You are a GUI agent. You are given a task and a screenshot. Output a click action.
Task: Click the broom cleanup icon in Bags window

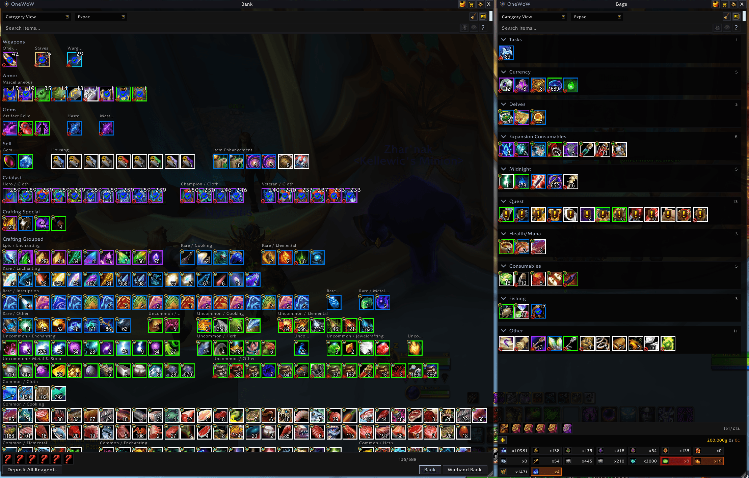tap(727, 17)
